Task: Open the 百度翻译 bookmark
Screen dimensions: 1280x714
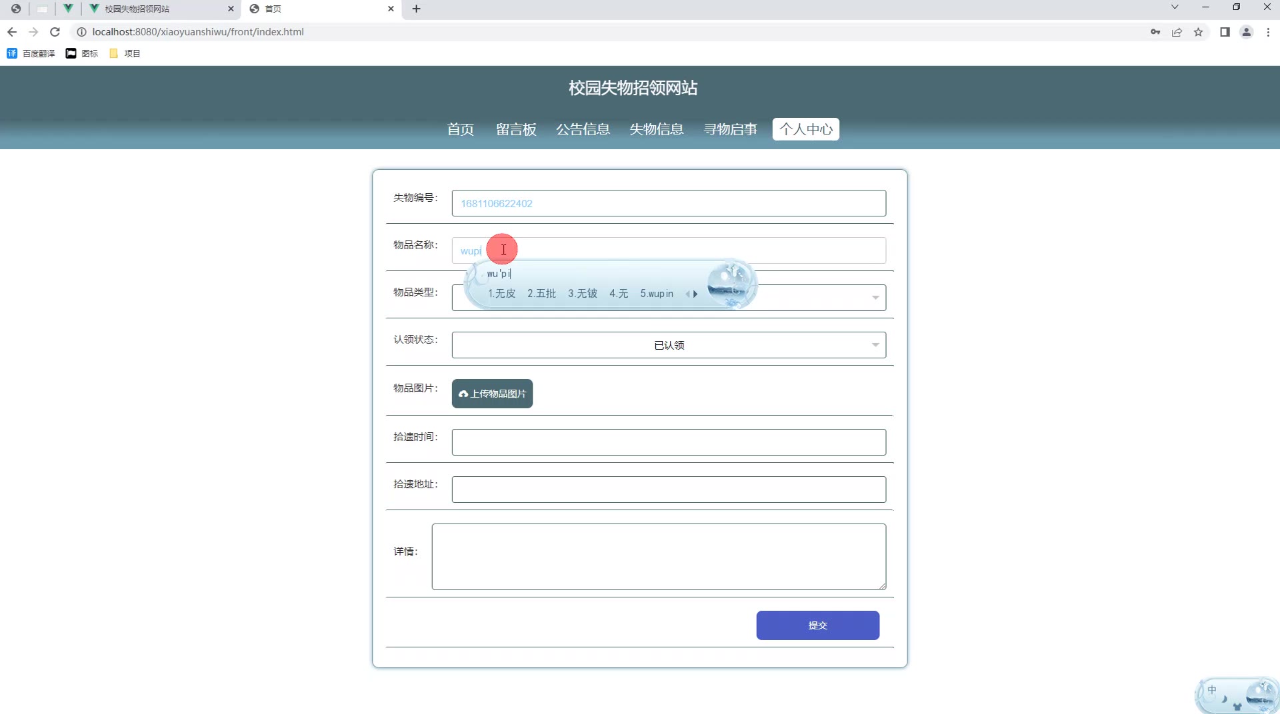Action: [x=31, y=53]
